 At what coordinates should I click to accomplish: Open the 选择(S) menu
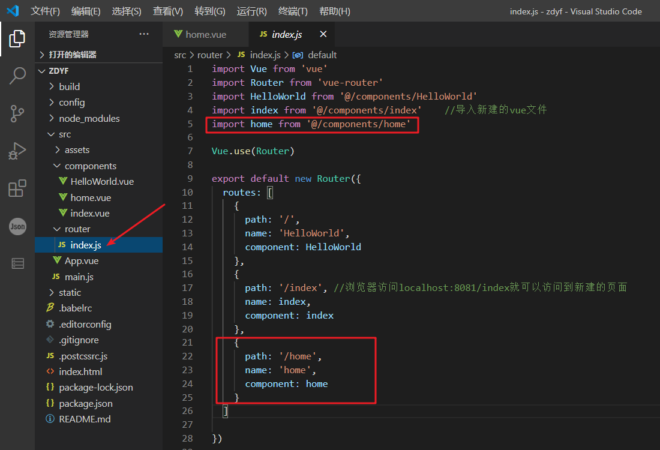[126, 11]
